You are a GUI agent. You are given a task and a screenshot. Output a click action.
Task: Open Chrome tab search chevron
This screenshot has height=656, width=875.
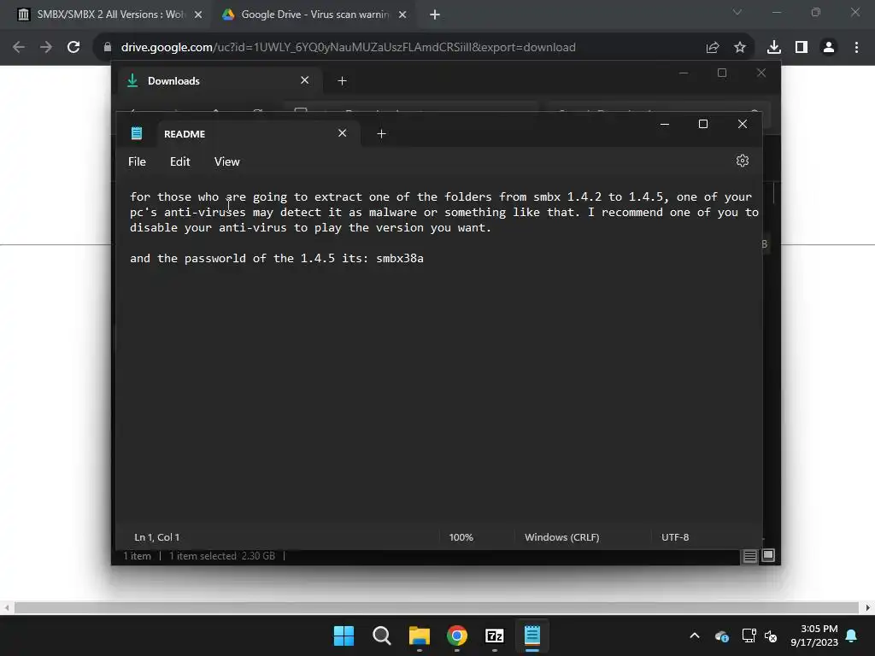click(x=737, y=12)
